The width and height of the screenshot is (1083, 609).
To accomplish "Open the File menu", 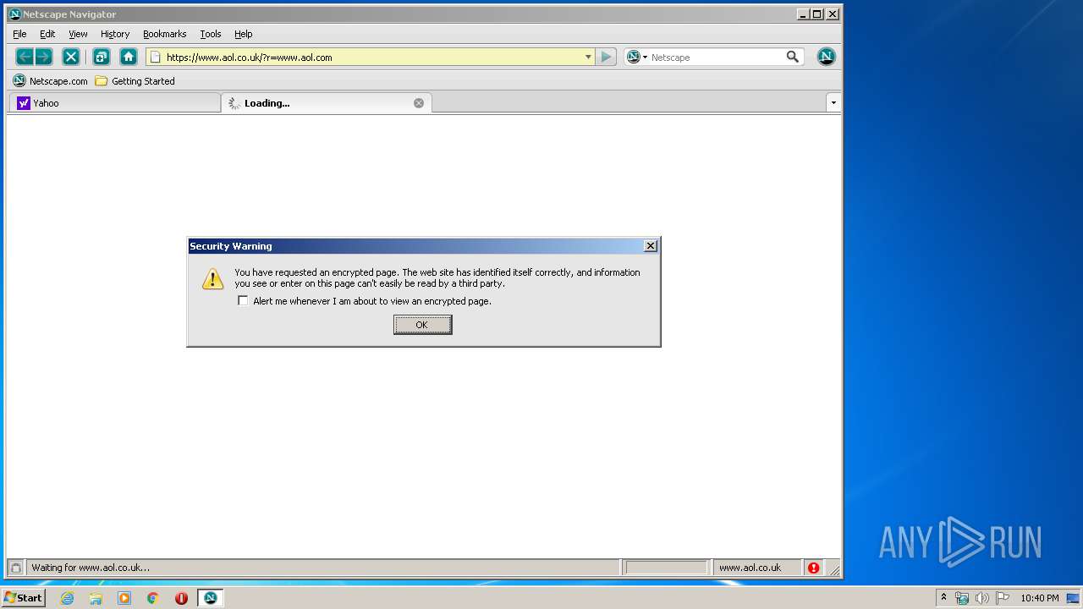I will click(19, 34).
